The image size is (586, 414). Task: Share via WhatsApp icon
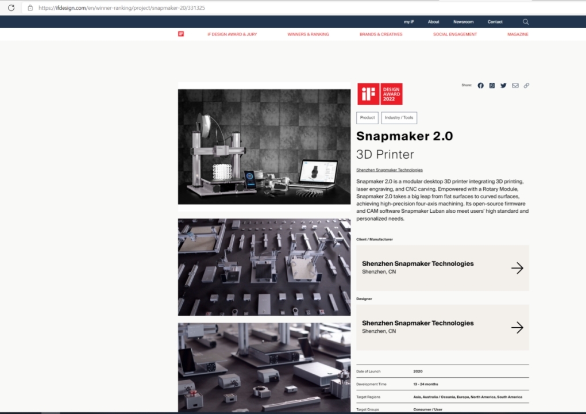pyautogui.click(x=492, y=85)
